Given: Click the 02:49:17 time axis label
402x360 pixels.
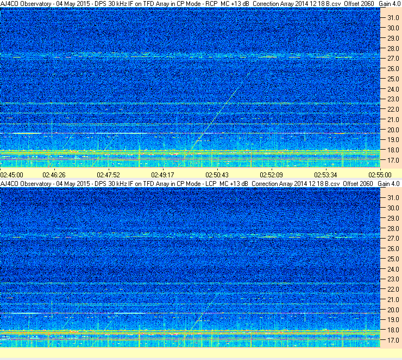Looking at the screenshot, I should pyautogui.click(x=163, y=175).
